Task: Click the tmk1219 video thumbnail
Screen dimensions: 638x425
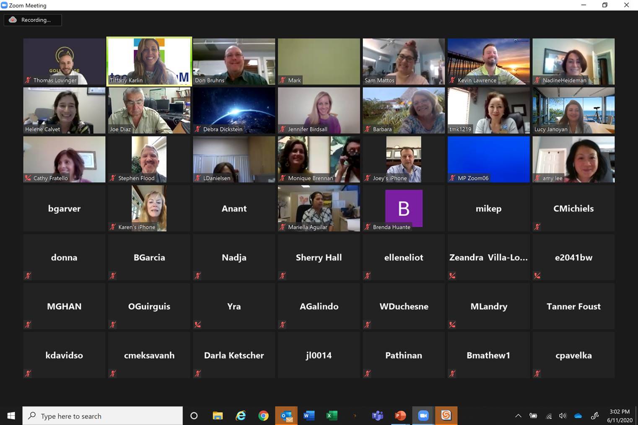Action: 489,111
